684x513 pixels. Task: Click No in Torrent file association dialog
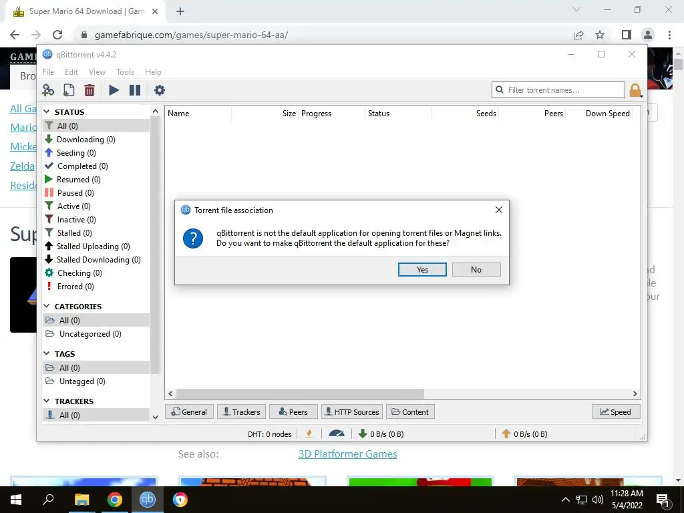coord(476,270)
